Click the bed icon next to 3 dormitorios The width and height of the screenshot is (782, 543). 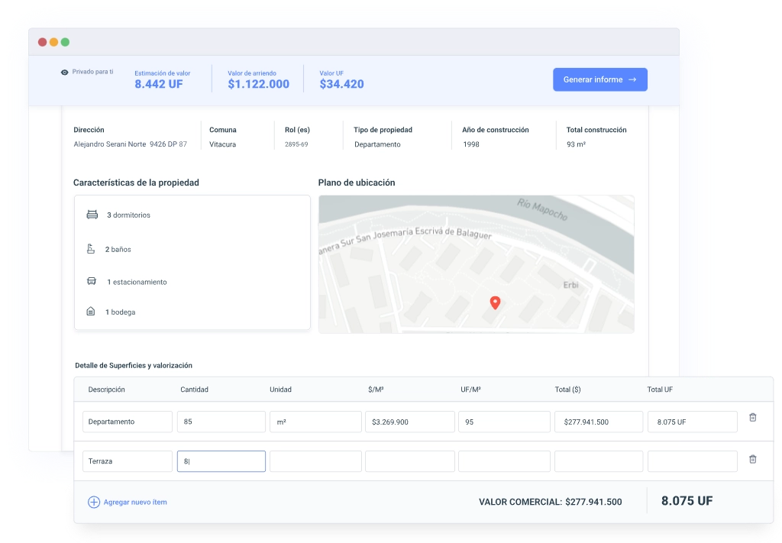(92, 215)
